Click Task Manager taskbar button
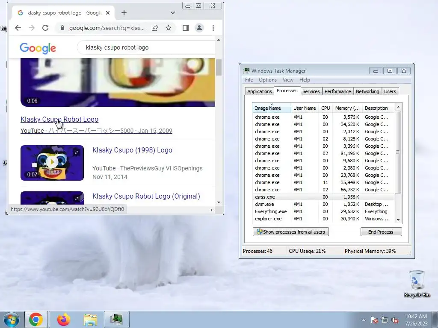This screenshot has height=328, width=438. tap(117, 319)
